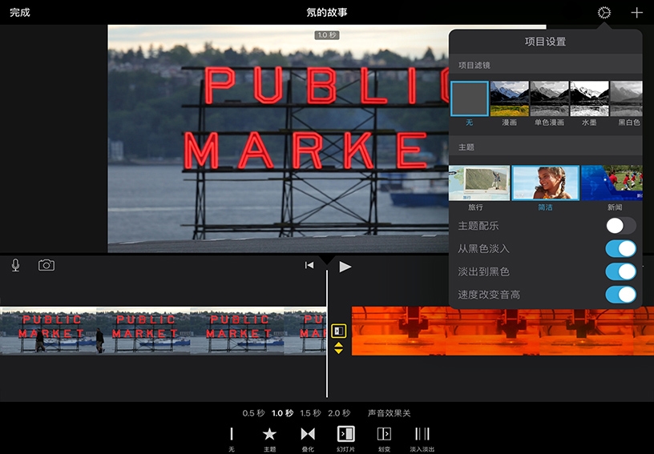Set transition duration to 2.0 秒
Image resolution: width=654 pixels, height=454 pixels.
pyautogui.click(x=339, y=413)
